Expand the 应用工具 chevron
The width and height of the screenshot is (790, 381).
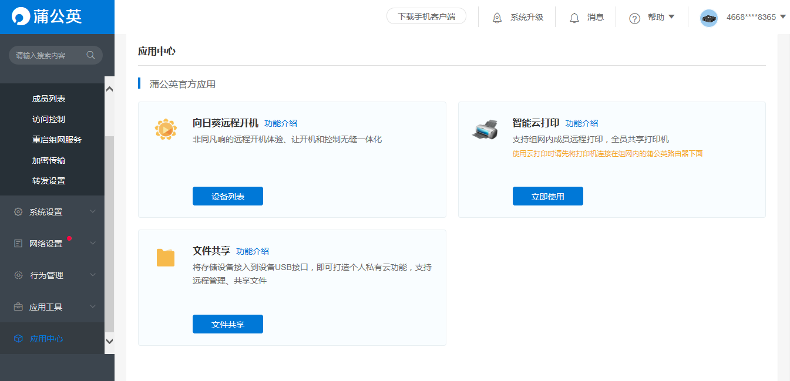(93, 306)
